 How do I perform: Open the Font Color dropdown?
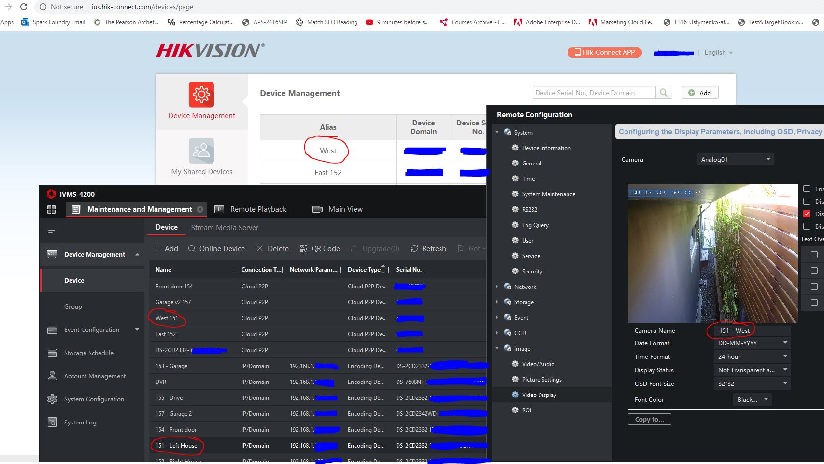coord(752,399)
